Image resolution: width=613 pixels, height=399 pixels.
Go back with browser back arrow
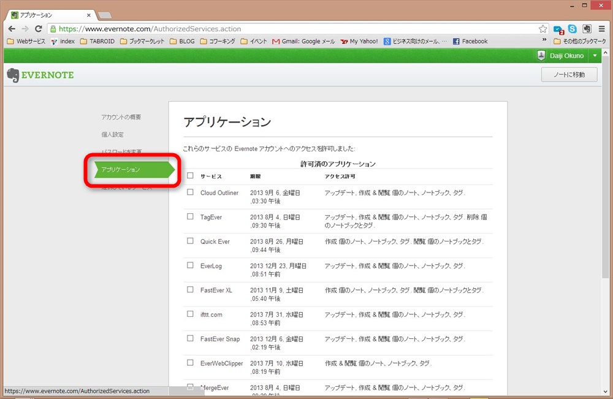(12, 29)
